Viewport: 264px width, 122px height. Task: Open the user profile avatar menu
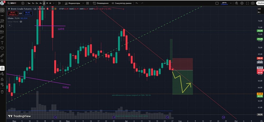tap(2, 3)
